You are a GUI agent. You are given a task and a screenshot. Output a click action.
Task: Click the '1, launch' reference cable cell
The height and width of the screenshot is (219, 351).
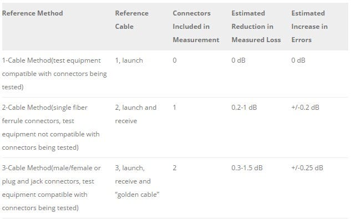[x=129, y=60]
